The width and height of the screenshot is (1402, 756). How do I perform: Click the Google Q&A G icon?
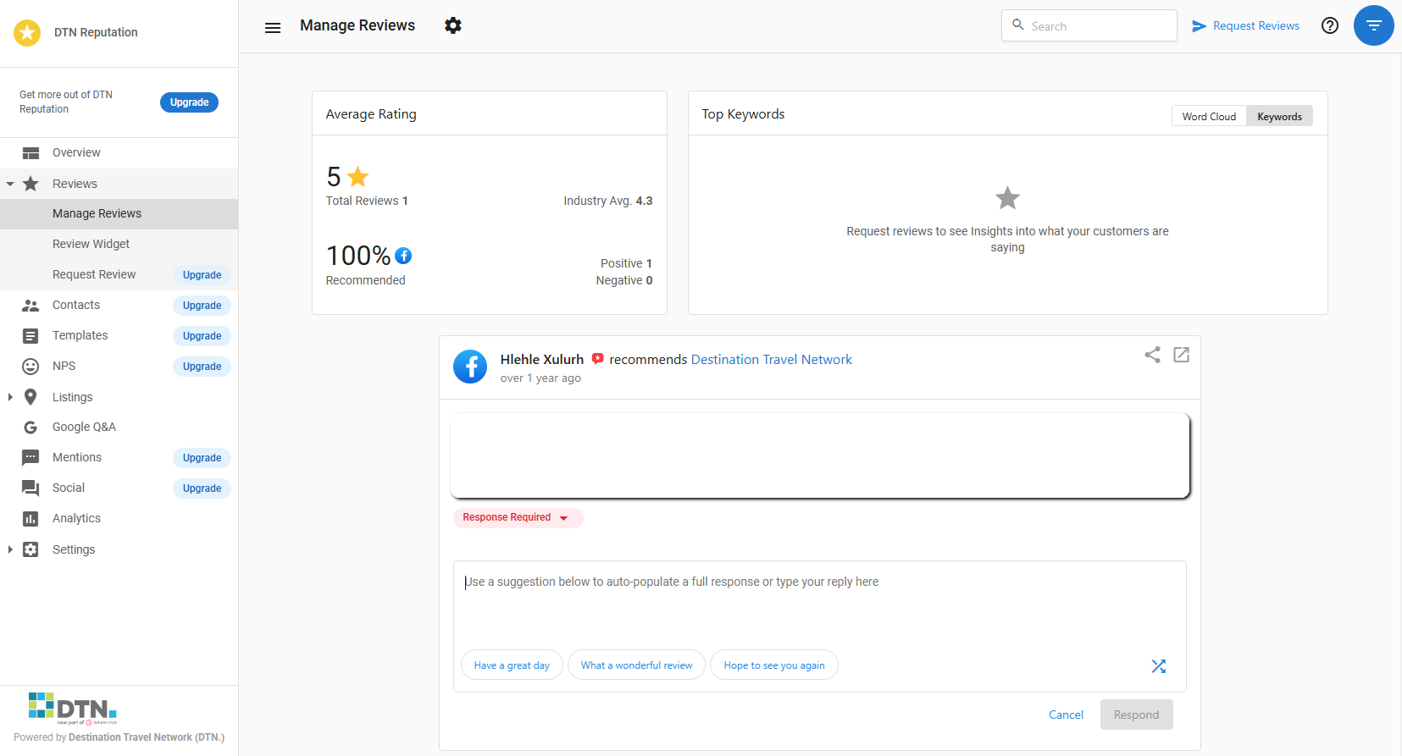[x=30, y=428]
